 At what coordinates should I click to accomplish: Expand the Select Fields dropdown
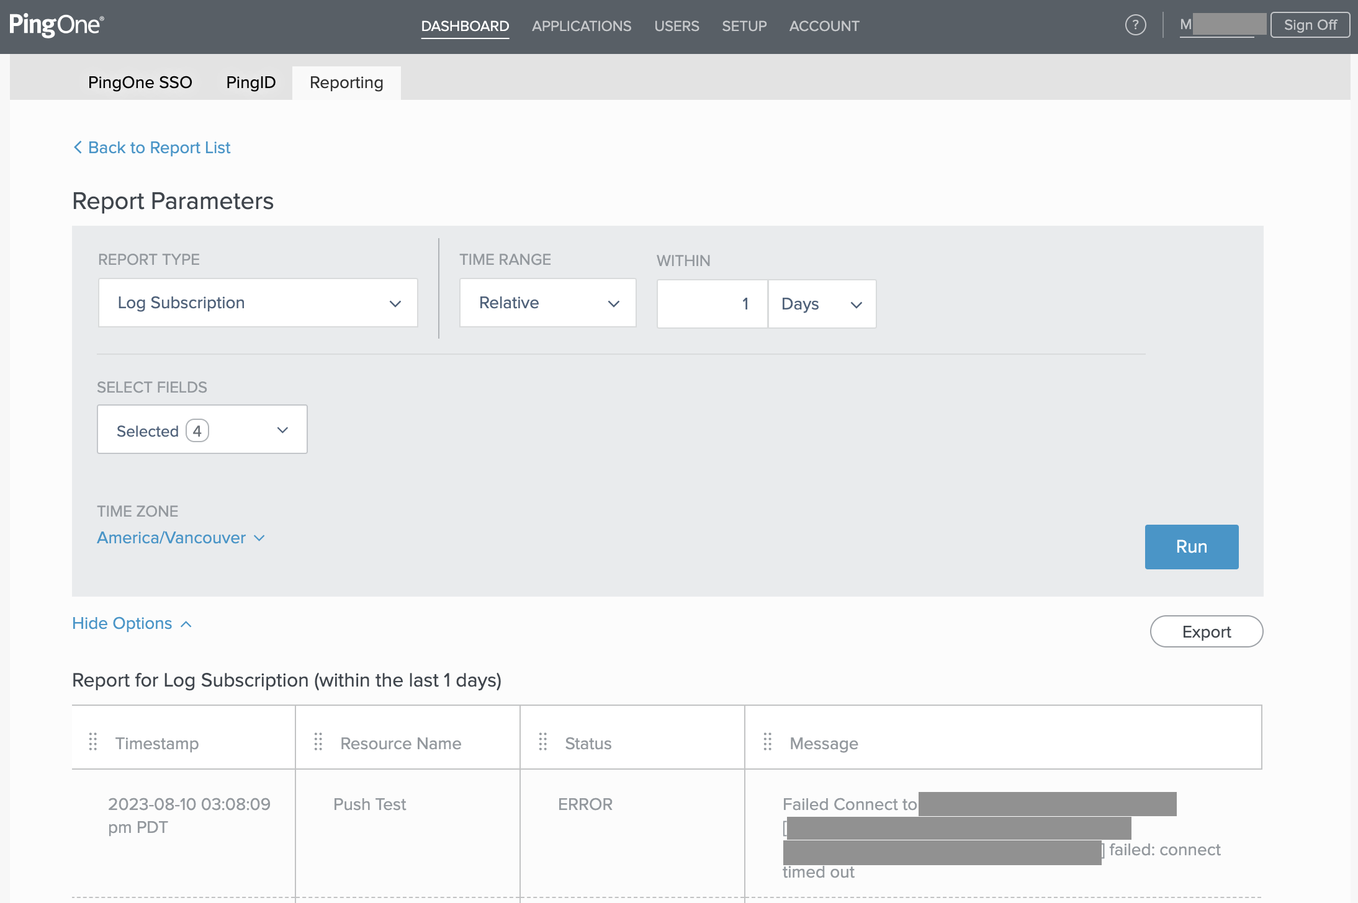point(202,429)
